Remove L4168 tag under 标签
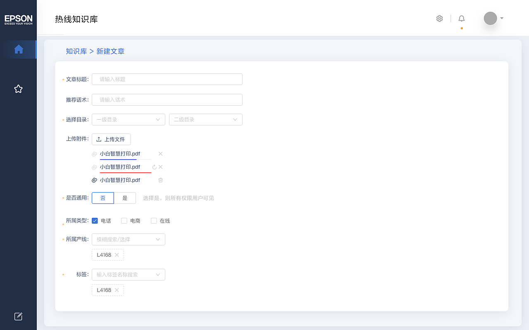The image size is (529, 330). pos(117,290)
